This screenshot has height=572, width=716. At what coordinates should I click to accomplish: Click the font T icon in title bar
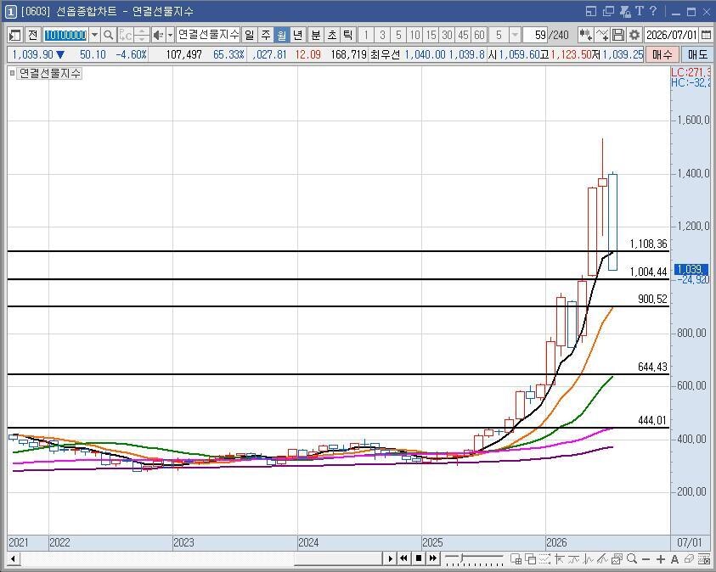(640, 11)
